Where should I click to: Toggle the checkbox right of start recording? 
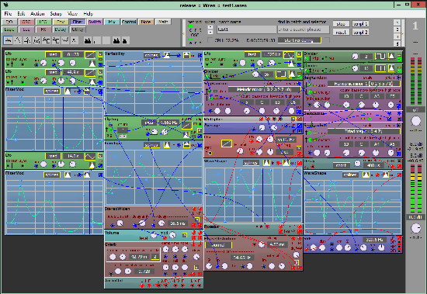coord(327,40)
